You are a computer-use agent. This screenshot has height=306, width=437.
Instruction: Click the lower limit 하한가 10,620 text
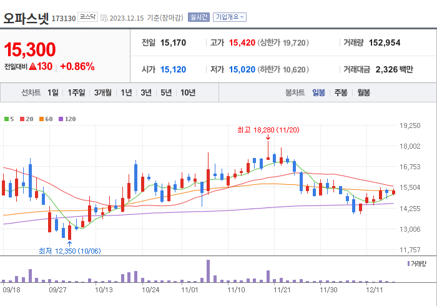pyautogui.click(x=283, y=69)
